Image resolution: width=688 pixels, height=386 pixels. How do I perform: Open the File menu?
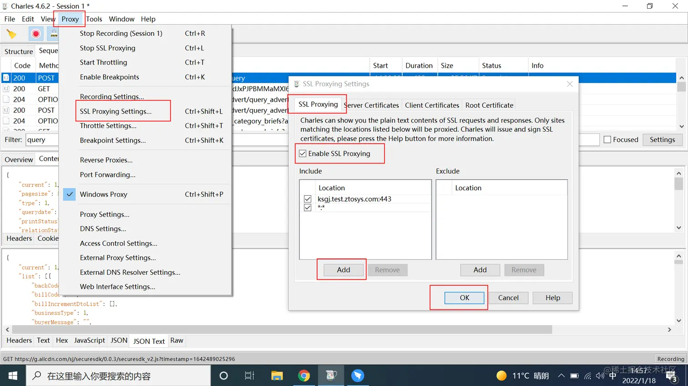[10, 19]
